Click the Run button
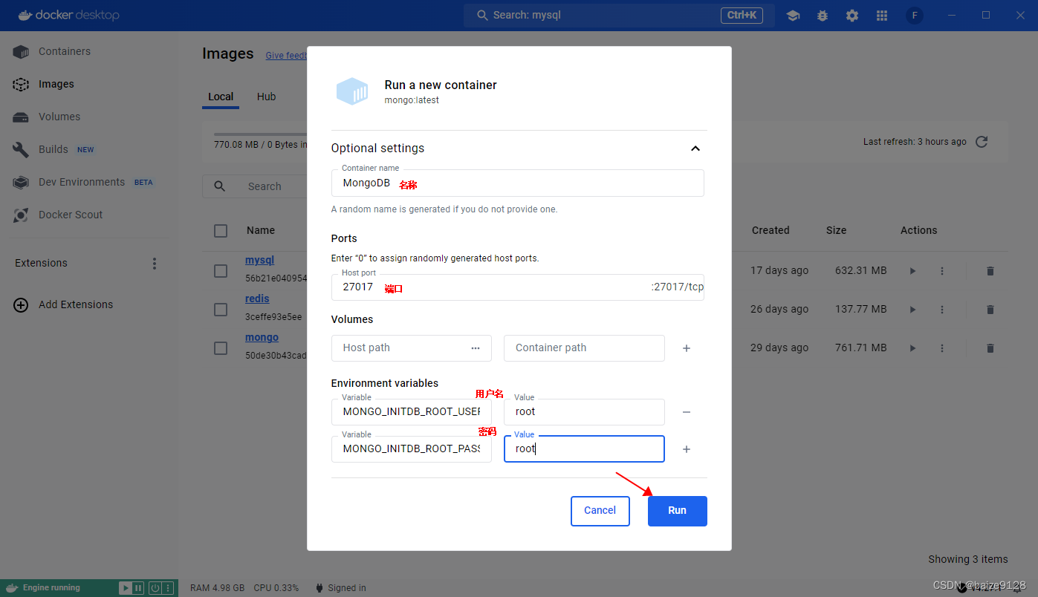Image resolution: width=1038 pixels, height=597 pixels. tap(677, 511)
